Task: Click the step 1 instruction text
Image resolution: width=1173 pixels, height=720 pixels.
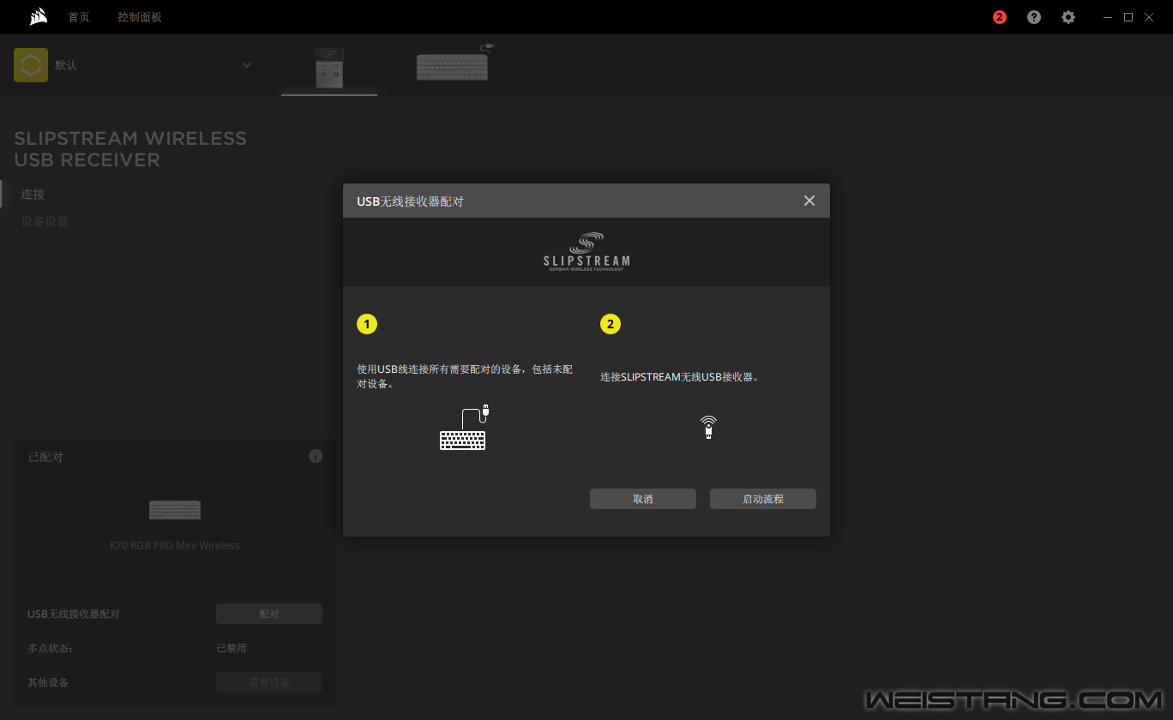Action: tap(465, 376)
